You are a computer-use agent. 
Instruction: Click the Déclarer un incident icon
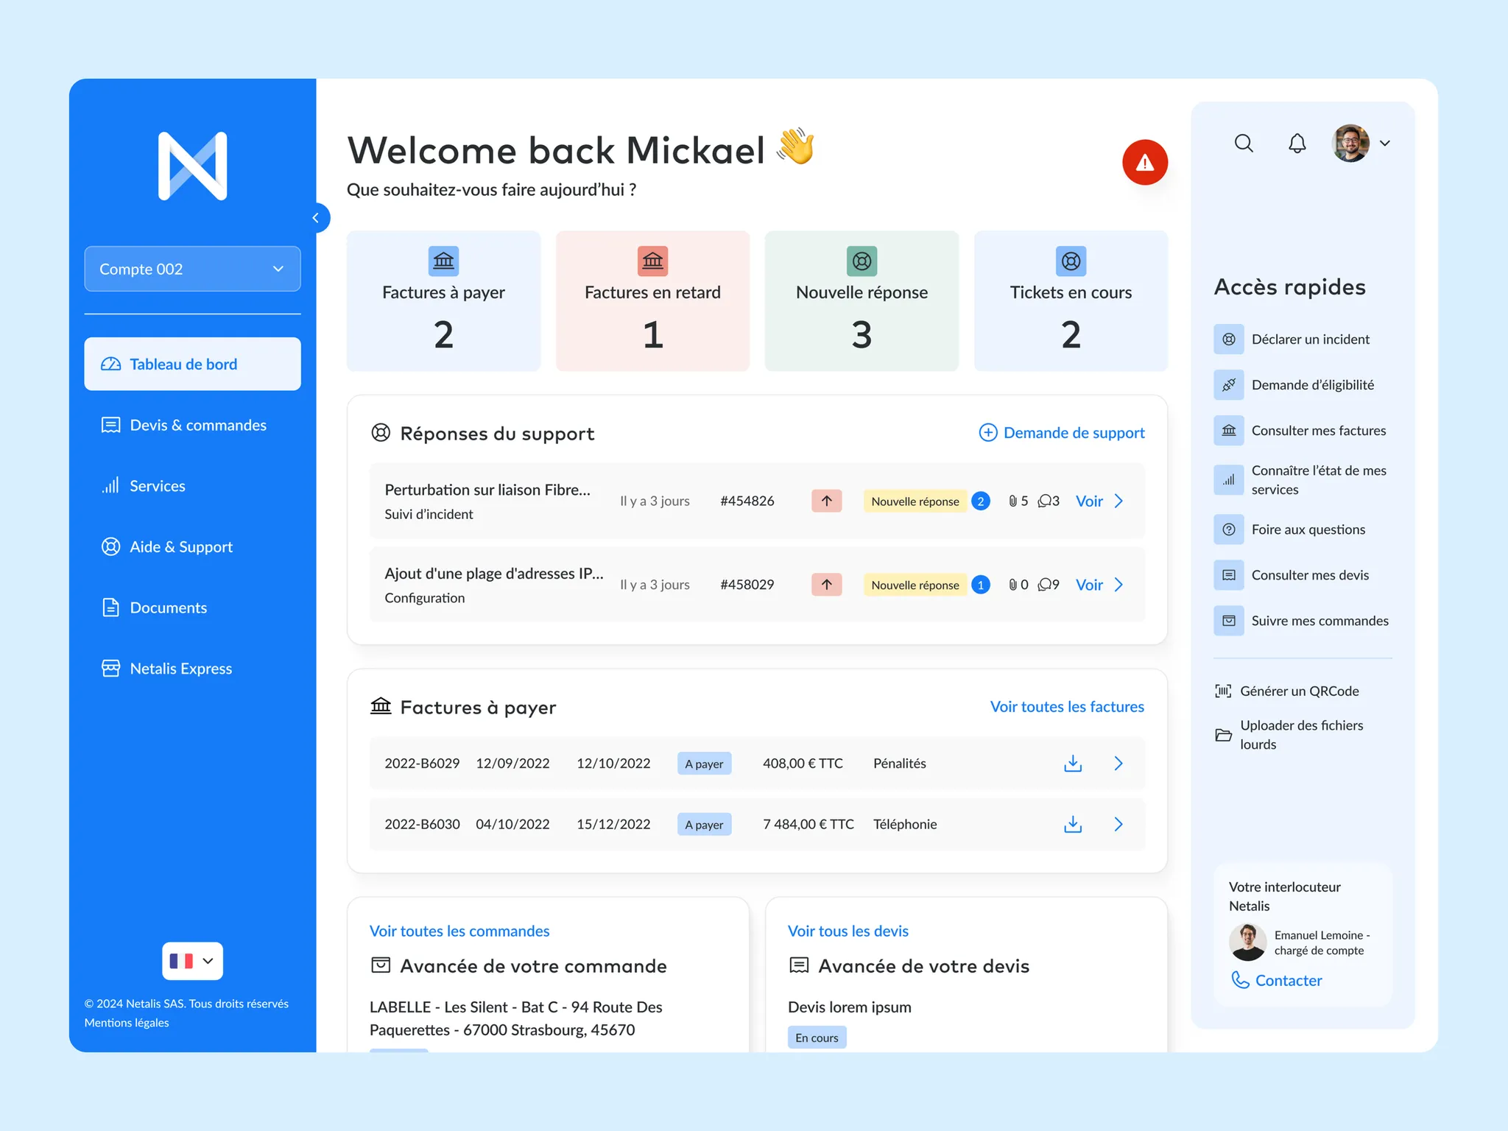coord(1229,339)
